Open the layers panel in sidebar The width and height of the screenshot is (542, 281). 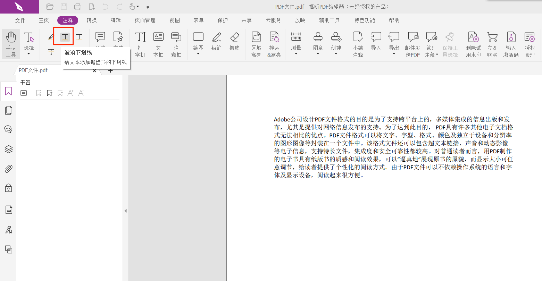coord(8,149)
